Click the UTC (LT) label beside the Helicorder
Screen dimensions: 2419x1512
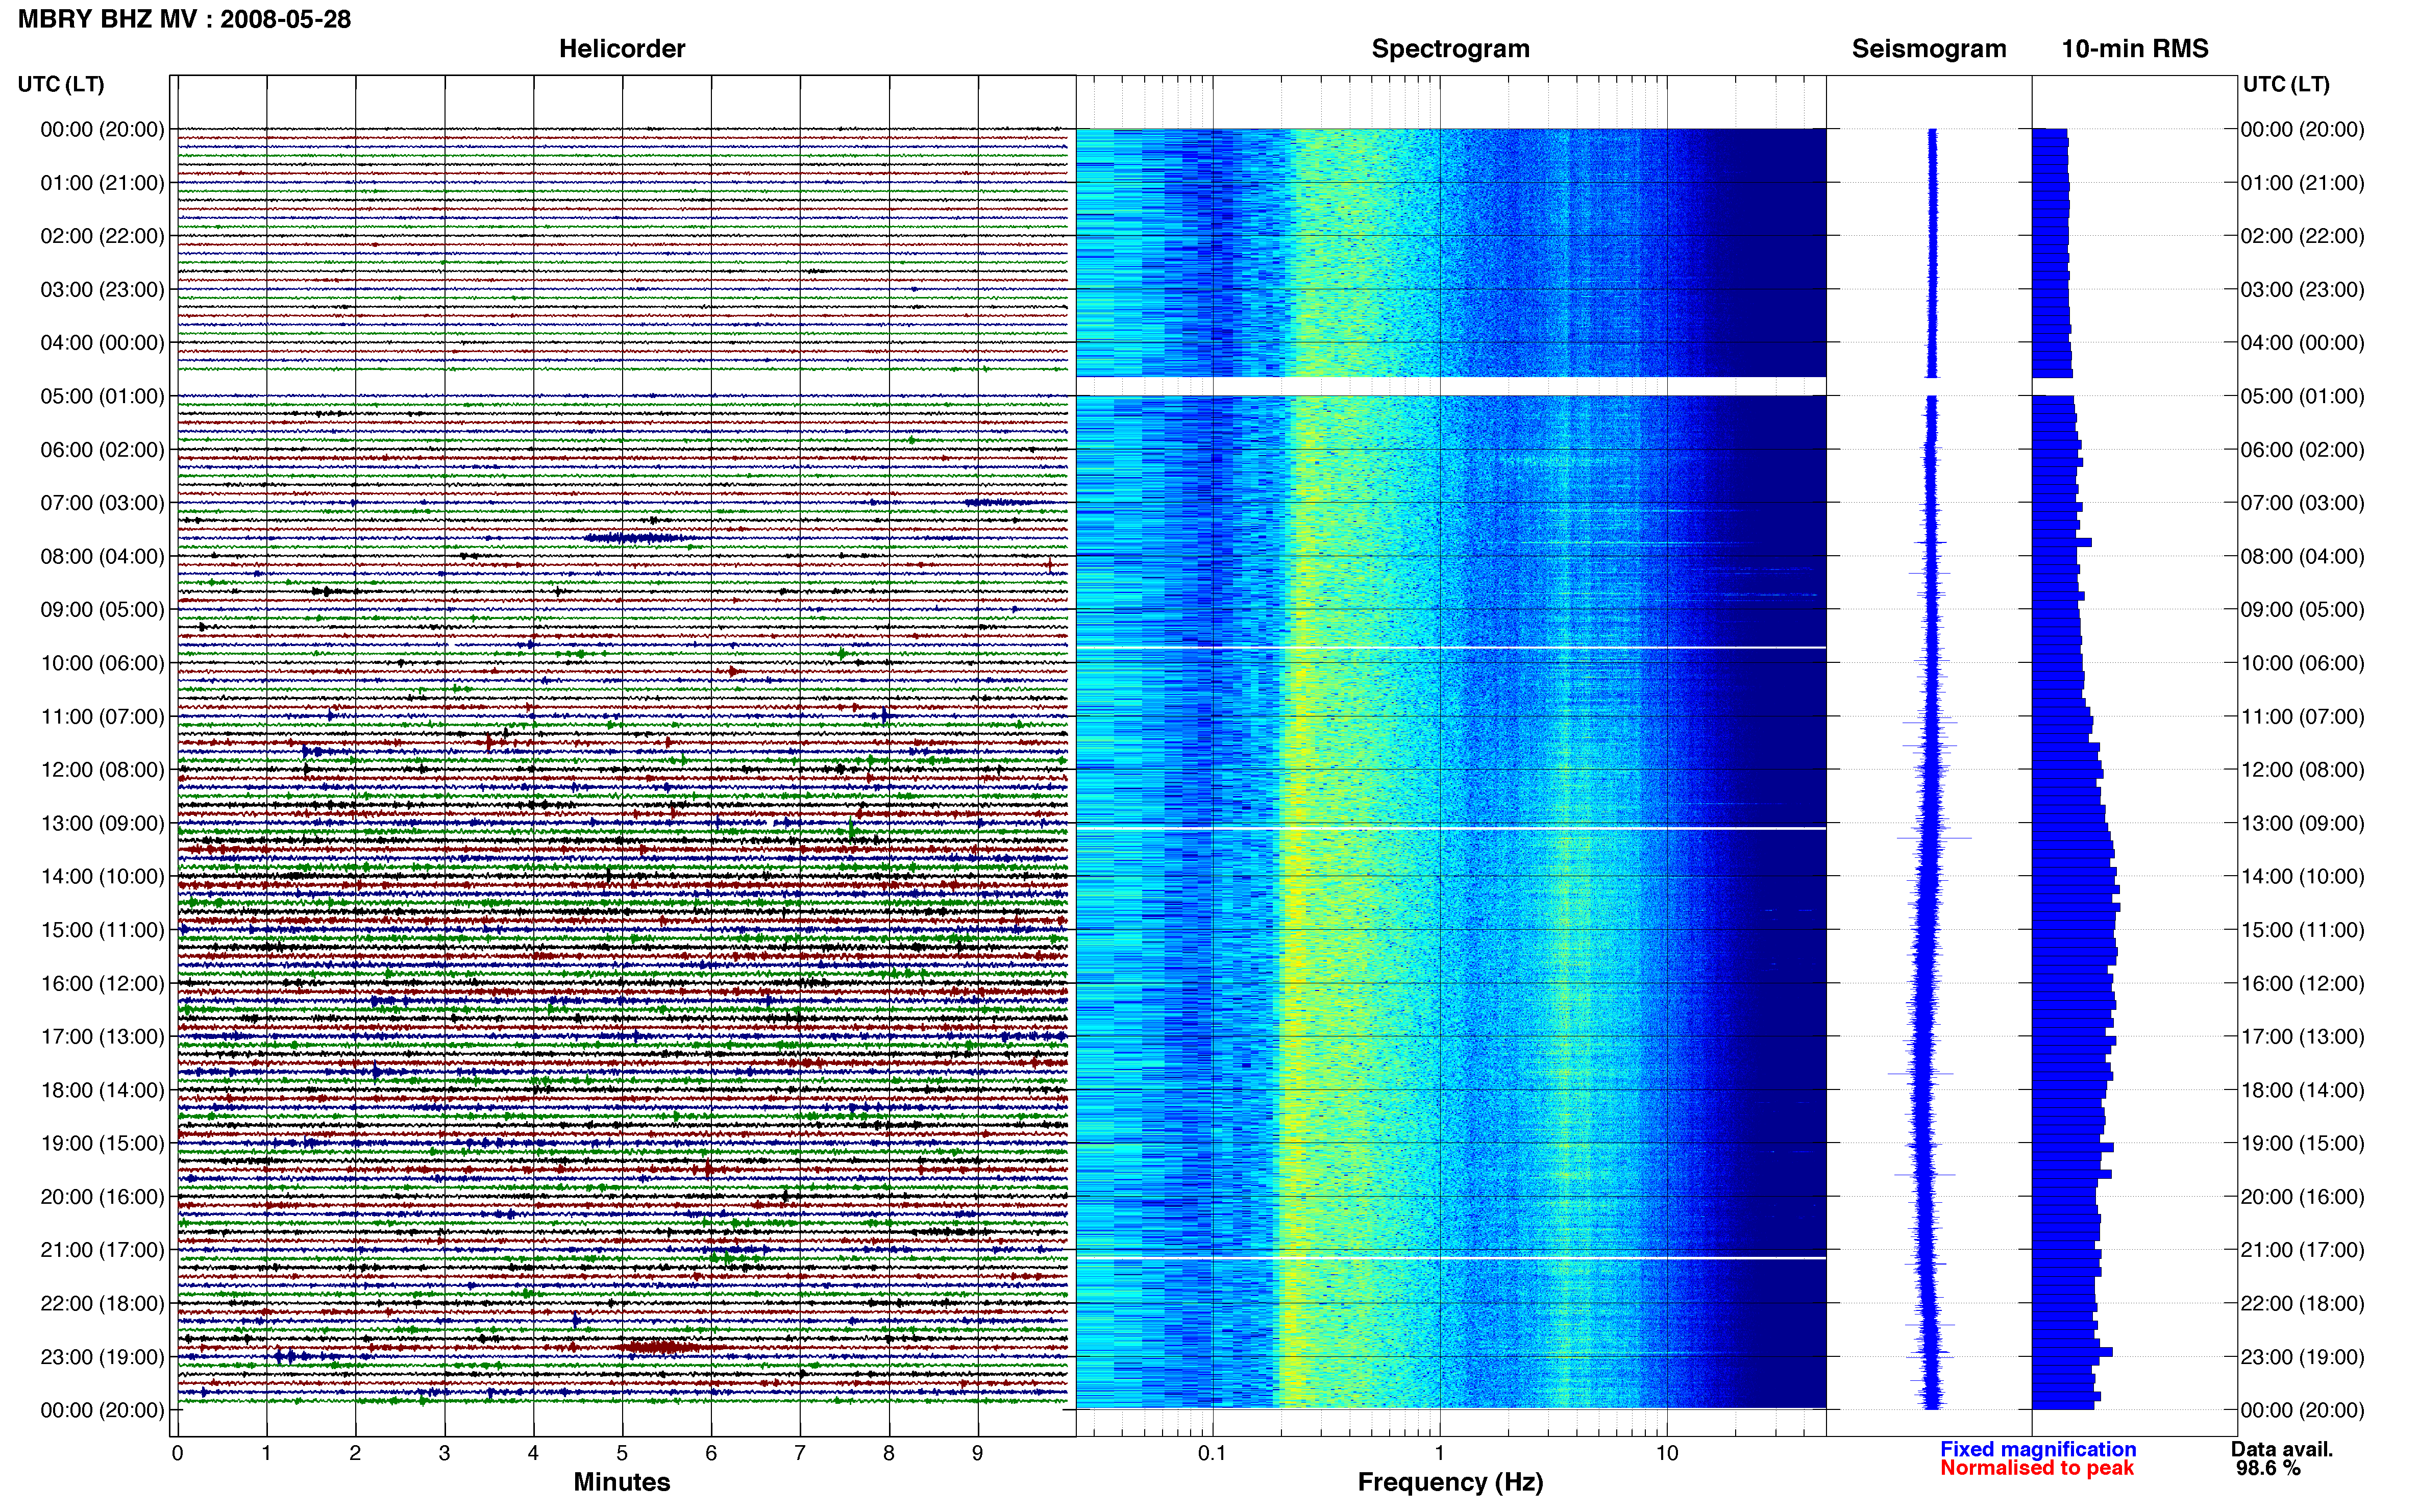pos(61,84)
